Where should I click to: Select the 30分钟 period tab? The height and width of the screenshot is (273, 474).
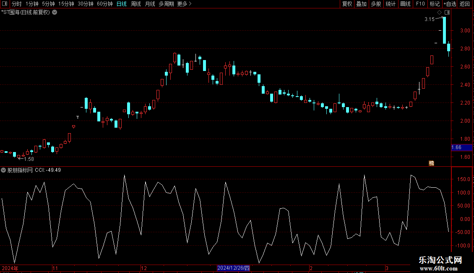click(x=85, y=4)
